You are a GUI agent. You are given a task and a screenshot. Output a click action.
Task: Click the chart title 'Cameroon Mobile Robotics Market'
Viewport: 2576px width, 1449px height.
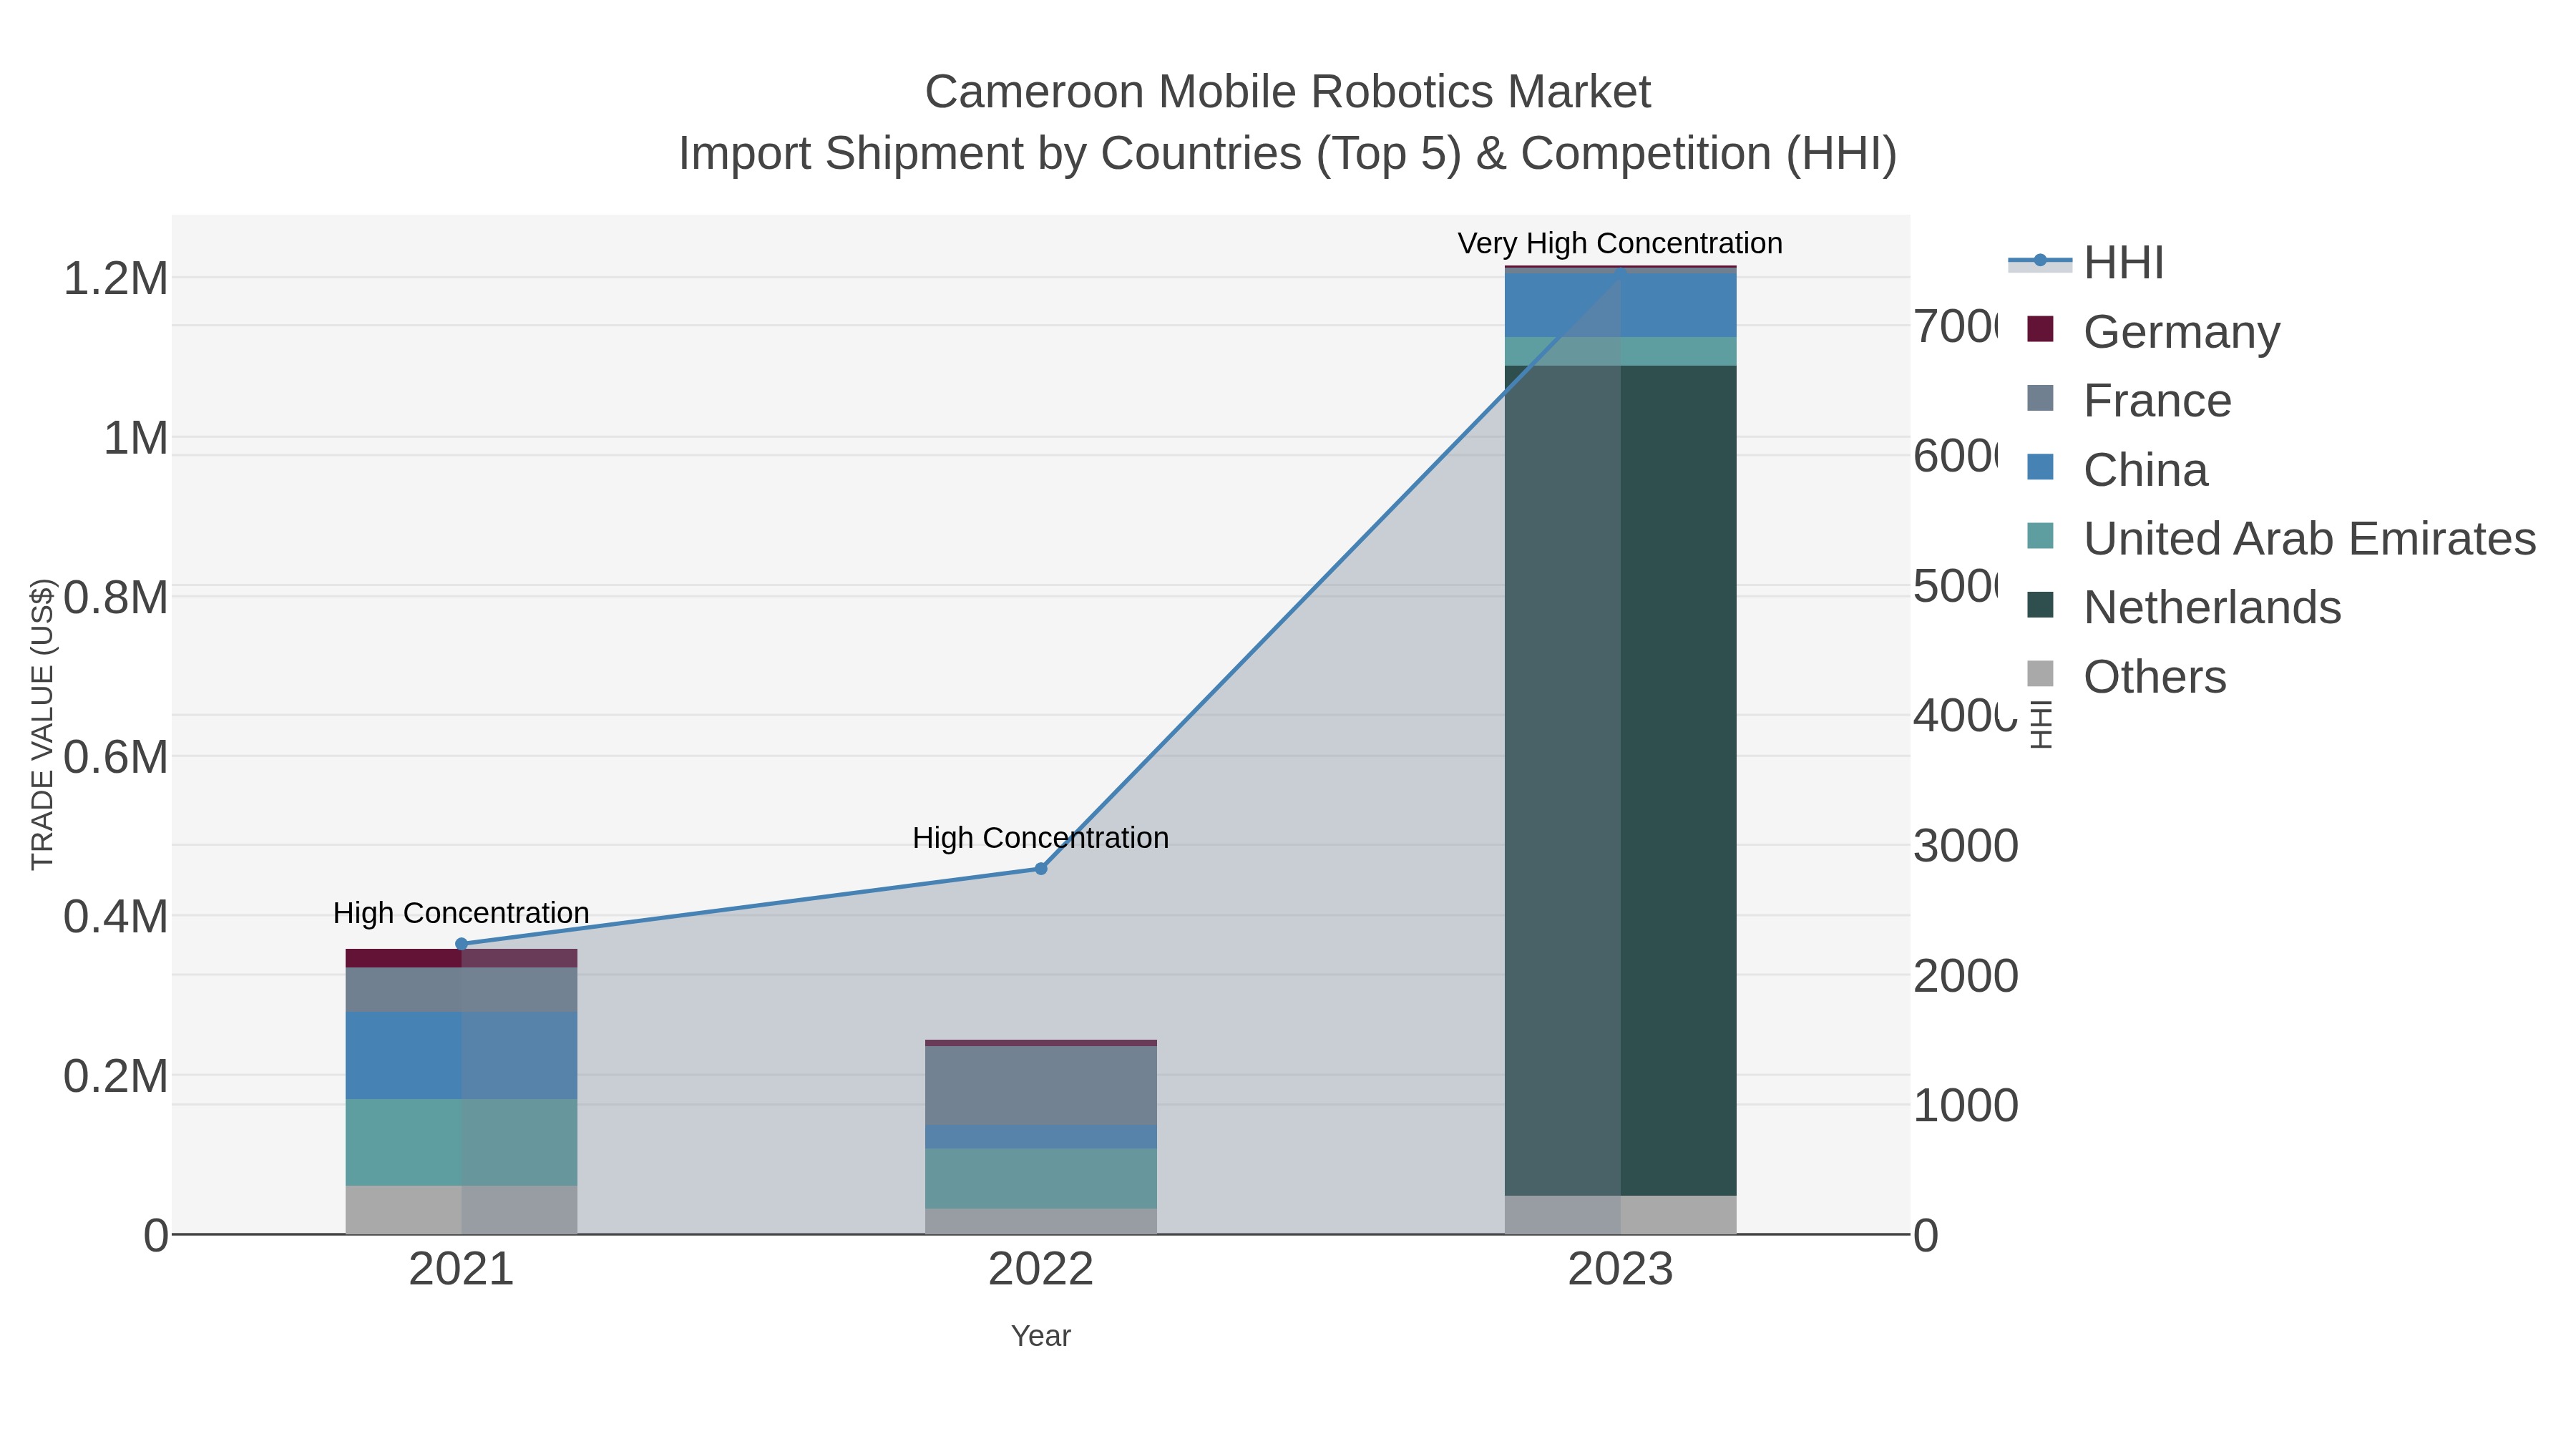(1288, 92)
